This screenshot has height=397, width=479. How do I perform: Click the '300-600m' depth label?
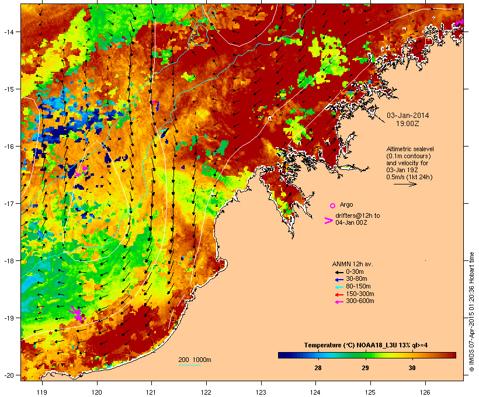pos(360,301)
